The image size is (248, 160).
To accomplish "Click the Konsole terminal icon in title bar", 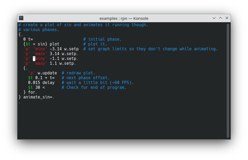I will click(21, 18).
